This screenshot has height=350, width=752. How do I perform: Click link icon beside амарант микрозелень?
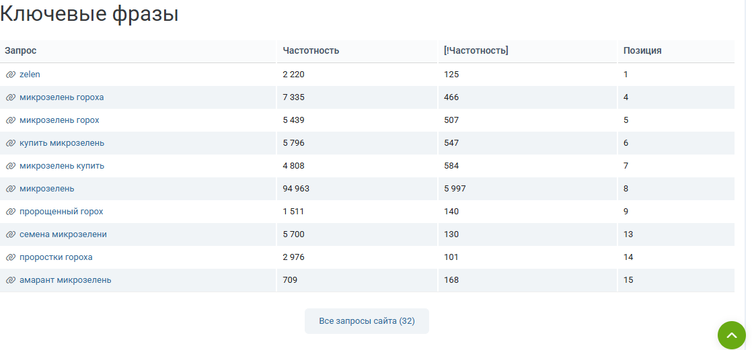(x=11, y=280)
